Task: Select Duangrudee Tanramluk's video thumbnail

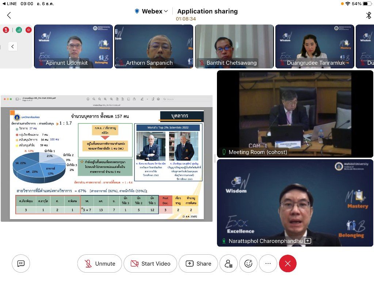Action: tap(314, 46)
